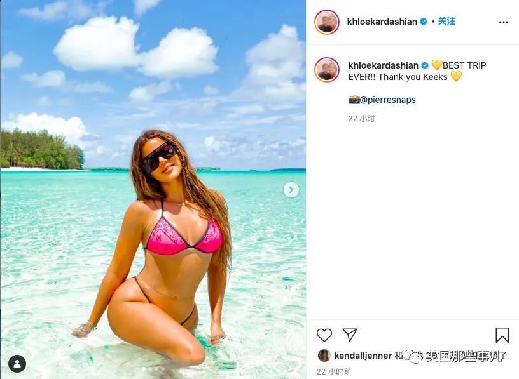This screenshot has height=379, width=519.
Task: Like the post with the heart icon
Action: (324, 335)
